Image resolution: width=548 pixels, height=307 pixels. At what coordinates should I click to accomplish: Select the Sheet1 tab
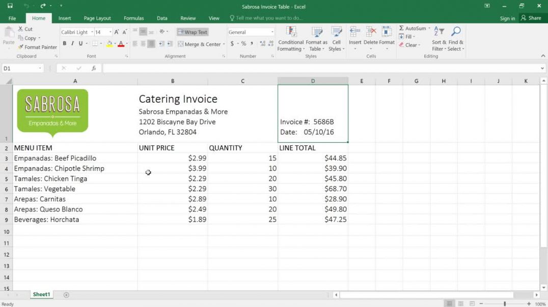(x=41, y=294)
